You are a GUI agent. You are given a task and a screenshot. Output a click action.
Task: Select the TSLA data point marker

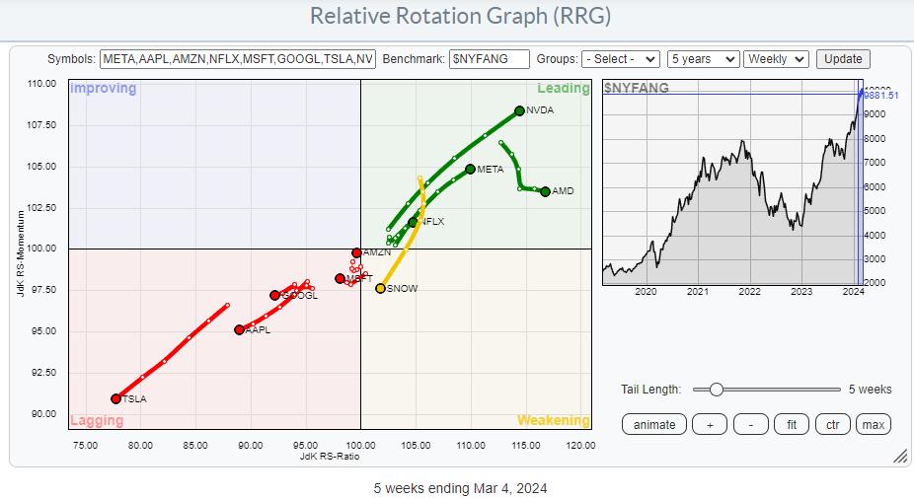116,398
